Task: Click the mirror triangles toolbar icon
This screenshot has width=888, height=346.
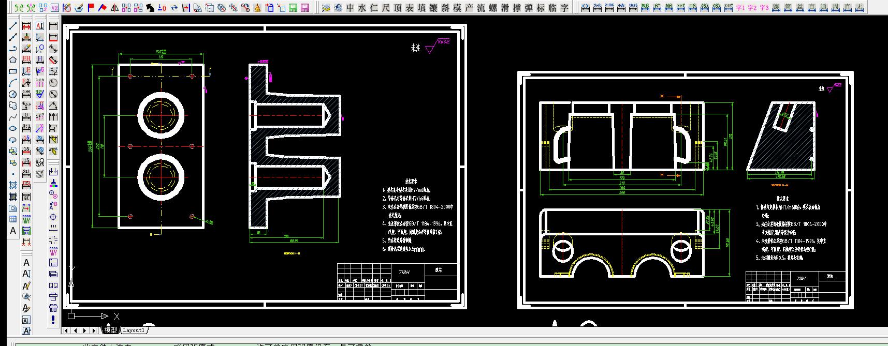Action: (114, 8)
